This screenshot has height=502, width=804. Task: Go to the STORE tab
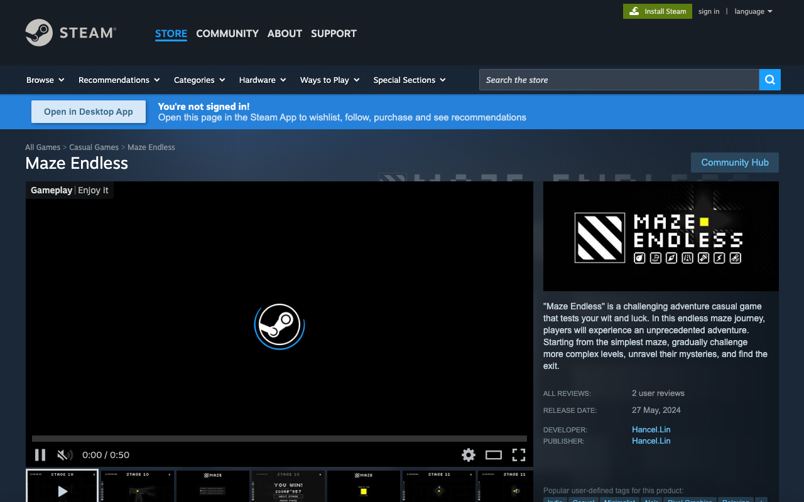pos(171,33)
